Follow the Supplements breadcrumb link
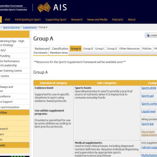This screenshot has height=157, width=157. [30, 27]
